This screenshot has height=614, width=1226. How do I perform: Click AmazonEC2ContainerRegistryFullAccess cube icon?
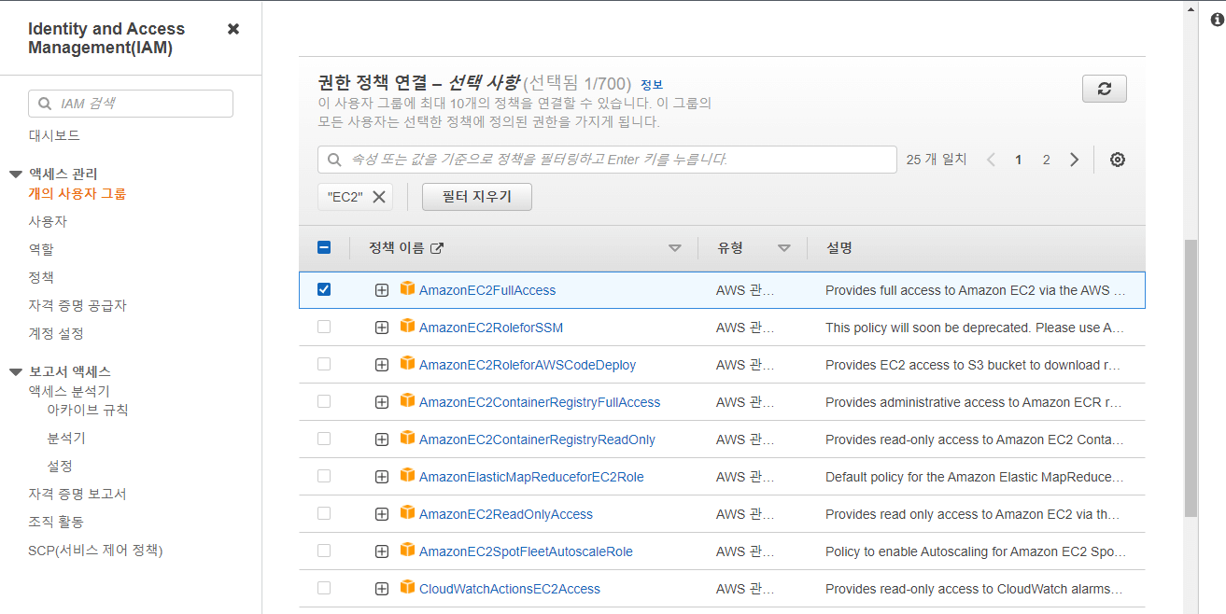pos(407,400)
